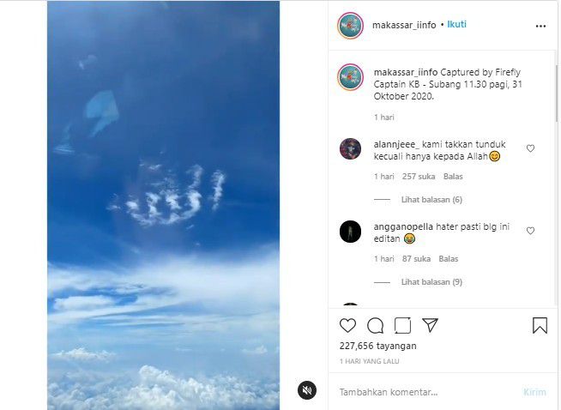Like the post with heart icon

pos(347,325)
